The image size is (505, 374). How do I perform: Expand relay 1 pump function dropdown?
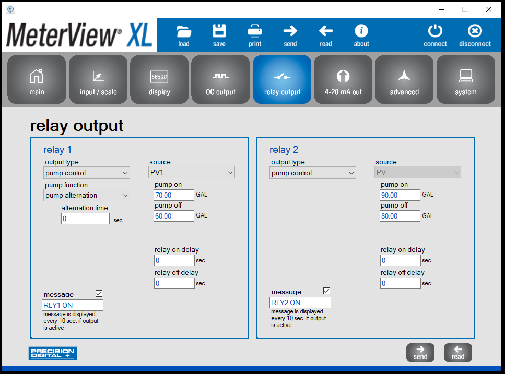(x=87, y=195)
